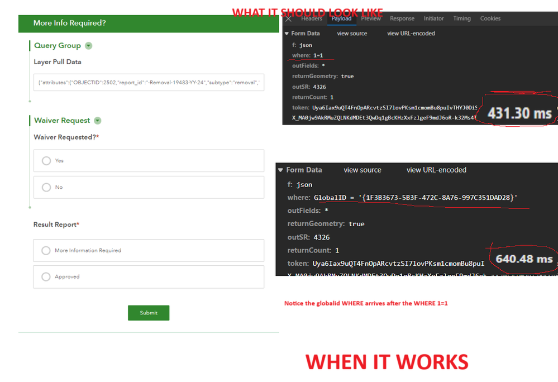Click view URL-encoded in lower Form Data
558x382 pixels.
[436, 170]
